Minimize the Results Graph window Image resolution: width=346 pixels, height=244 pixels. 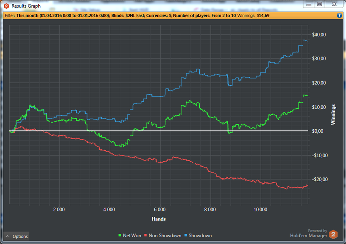point(309,4)
